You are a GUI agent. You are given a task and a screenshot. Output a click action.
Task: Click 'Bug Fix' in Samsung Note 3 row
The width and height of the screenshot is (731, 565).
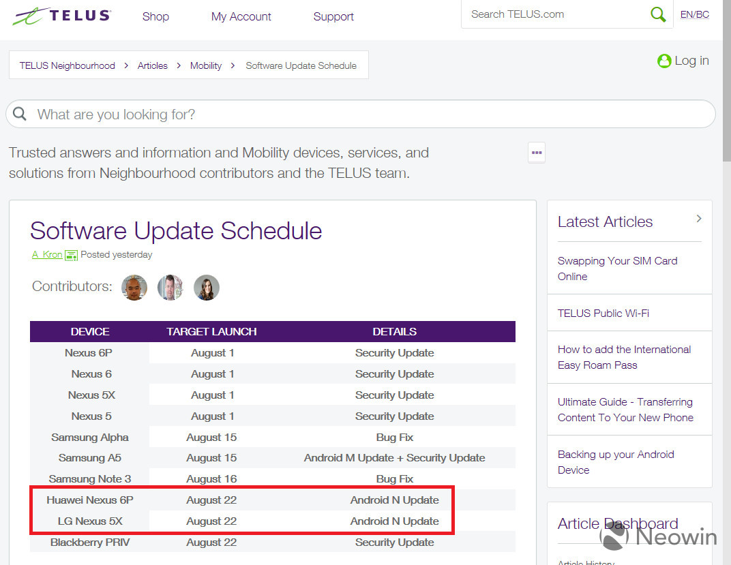click(x=394, y=479)
